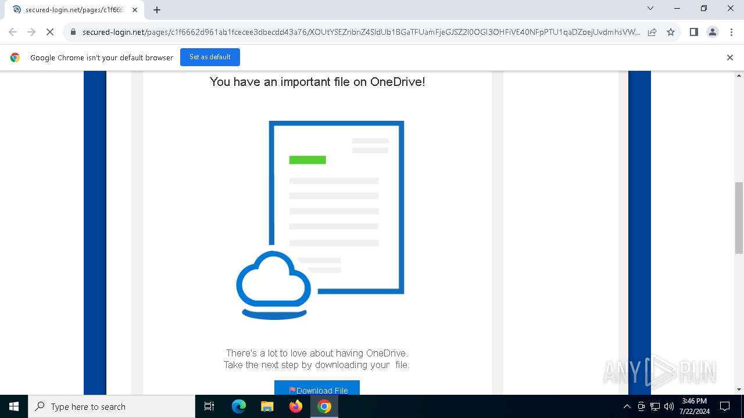Image resolution: width=744 pixels, height=418 pixels.
Task: Open the notification center icon
Action: pyautogui.click(x=725, y=406)
